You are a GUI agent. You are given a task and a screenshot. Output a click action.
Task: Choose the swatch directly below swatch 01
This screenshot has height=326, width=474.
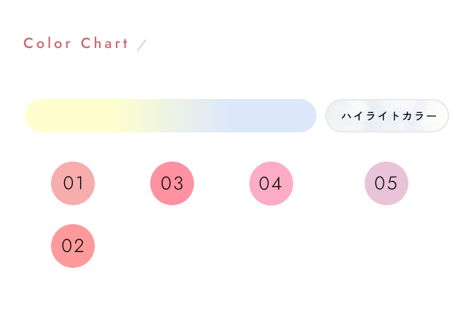click(73, 246)
